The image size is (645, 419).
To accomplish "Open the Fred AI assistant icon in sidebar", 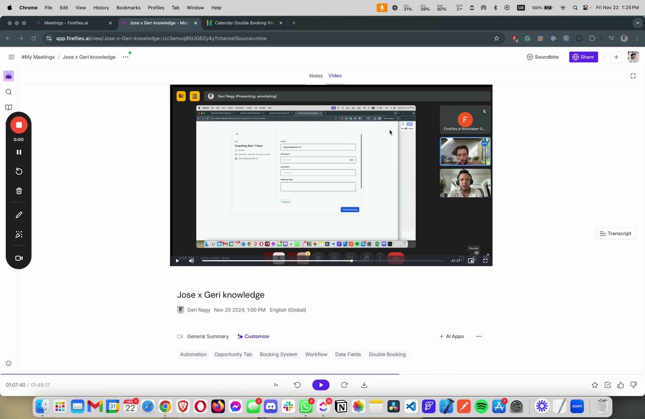I will pyautogui.click(x=9, y=76).
